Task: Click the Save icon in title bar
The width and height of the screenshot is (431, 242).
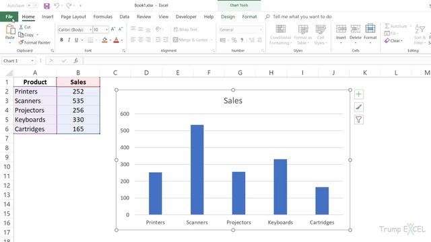Action: (x=46, y=5)
